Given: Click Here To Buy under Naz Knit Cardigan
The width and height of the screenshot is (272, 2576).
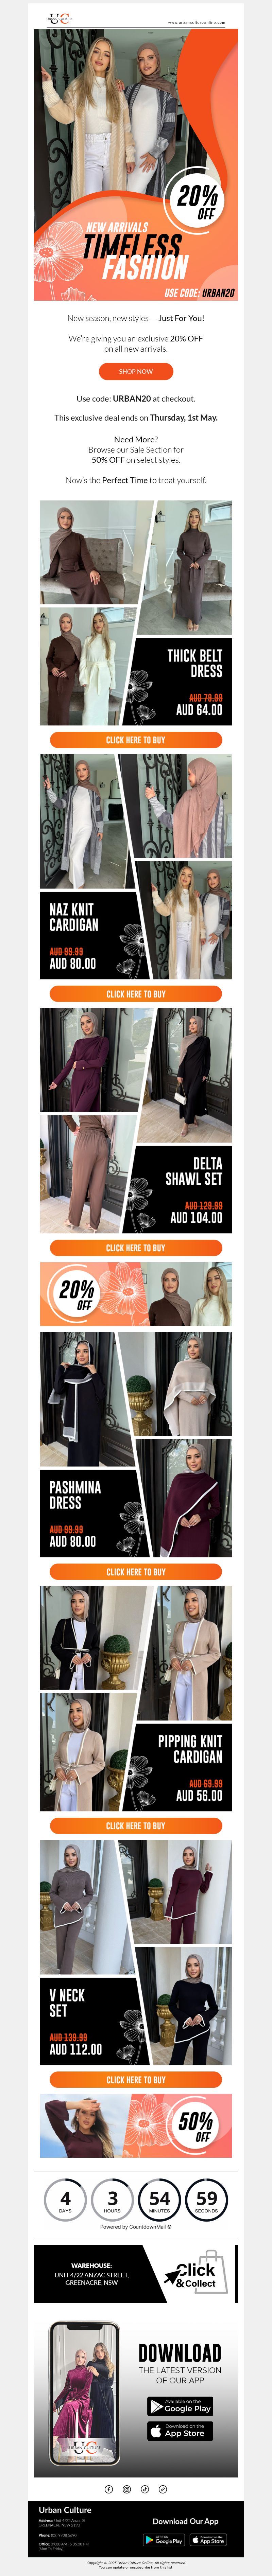Looking at the screenshot, I should [136, 994].
